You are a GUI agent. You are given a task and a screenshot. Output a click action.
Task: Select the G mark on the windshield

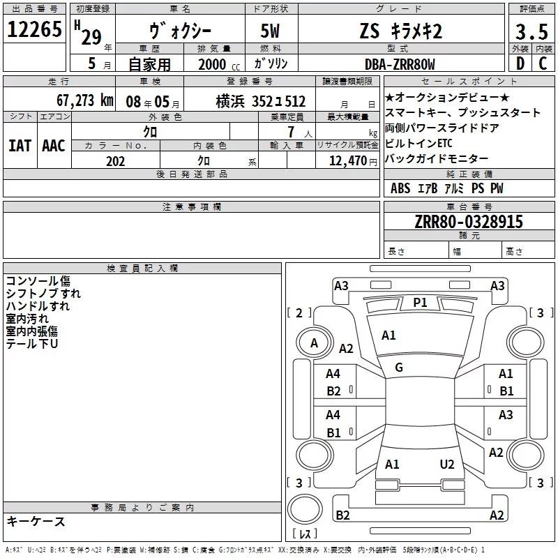point(399,368)
